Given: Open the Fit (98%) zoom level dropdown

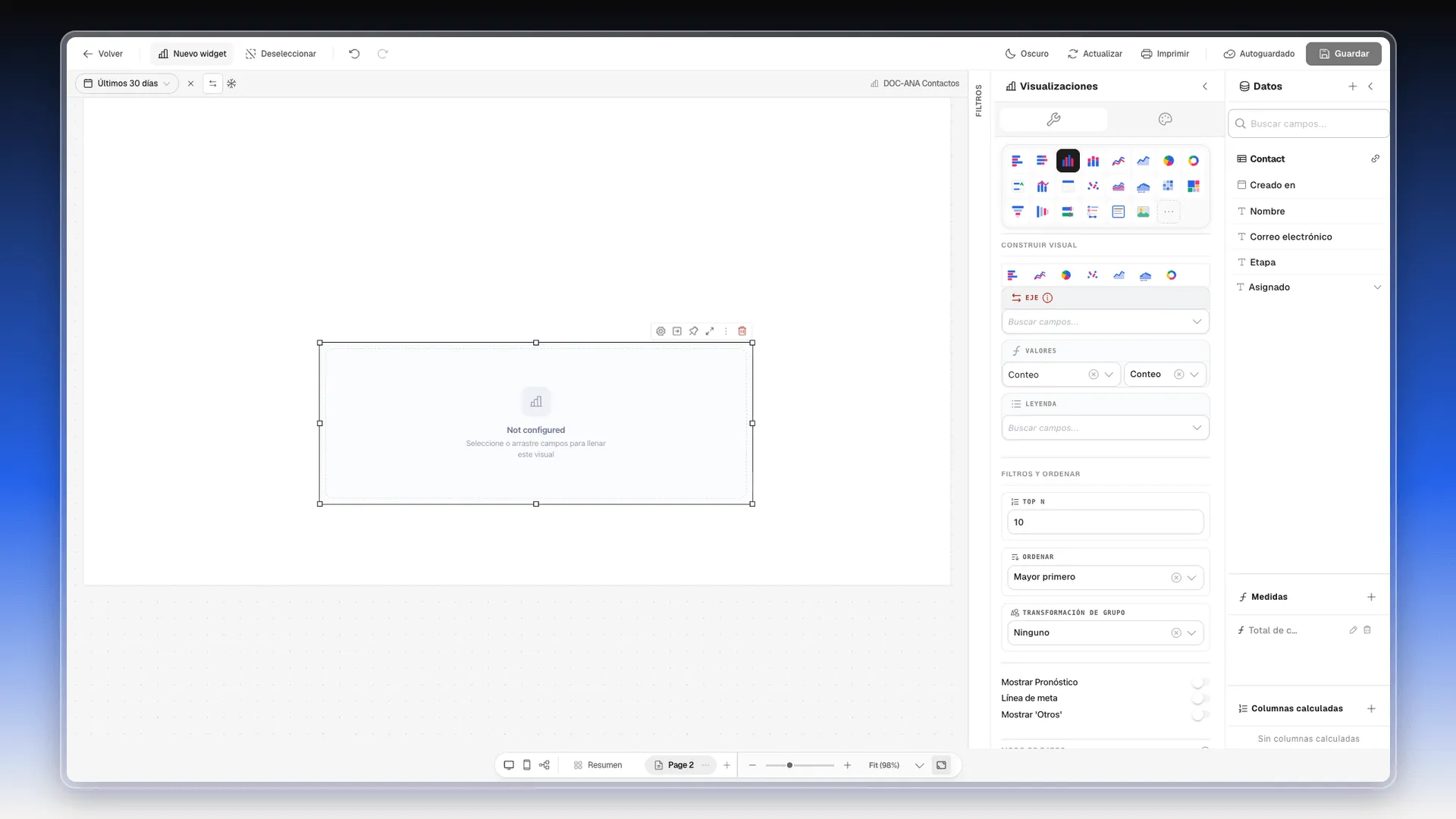Looking at the screenshot, I should tap(896, 765).
